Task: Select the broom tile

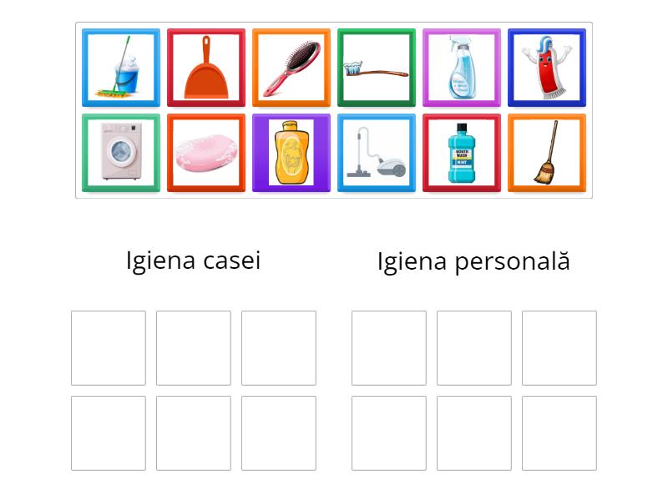Action: [x=547, y=153]
